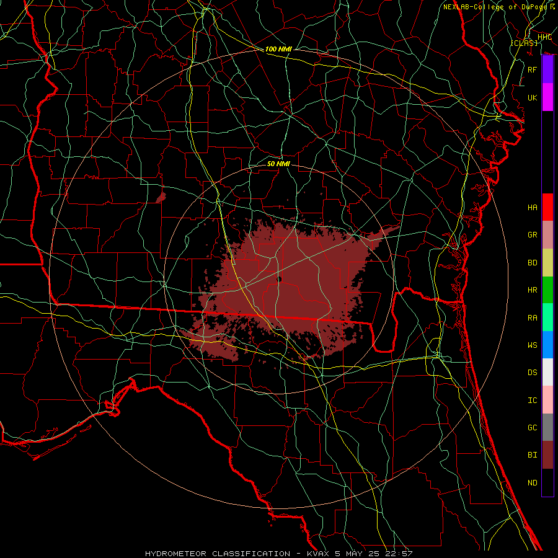
Task: Click the DS legend label
Action: pos(533,373)
